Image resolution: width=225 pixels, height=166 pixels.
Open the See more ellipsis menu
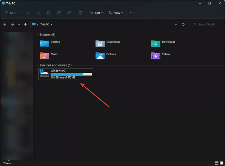(x=132, y=13)
